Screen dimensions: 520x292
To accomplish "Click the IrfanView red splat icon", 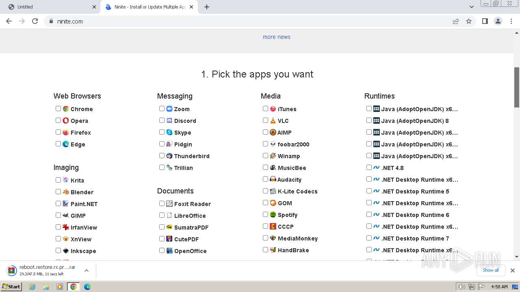I will click(x=66, y=227).
